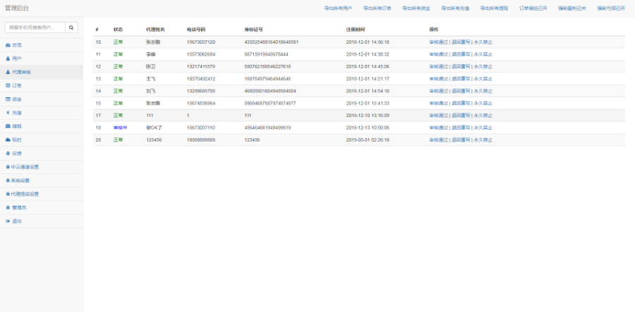
Task: Open 提现 withdrawal icon in sidebar
Action: click(x=8, y=126)
